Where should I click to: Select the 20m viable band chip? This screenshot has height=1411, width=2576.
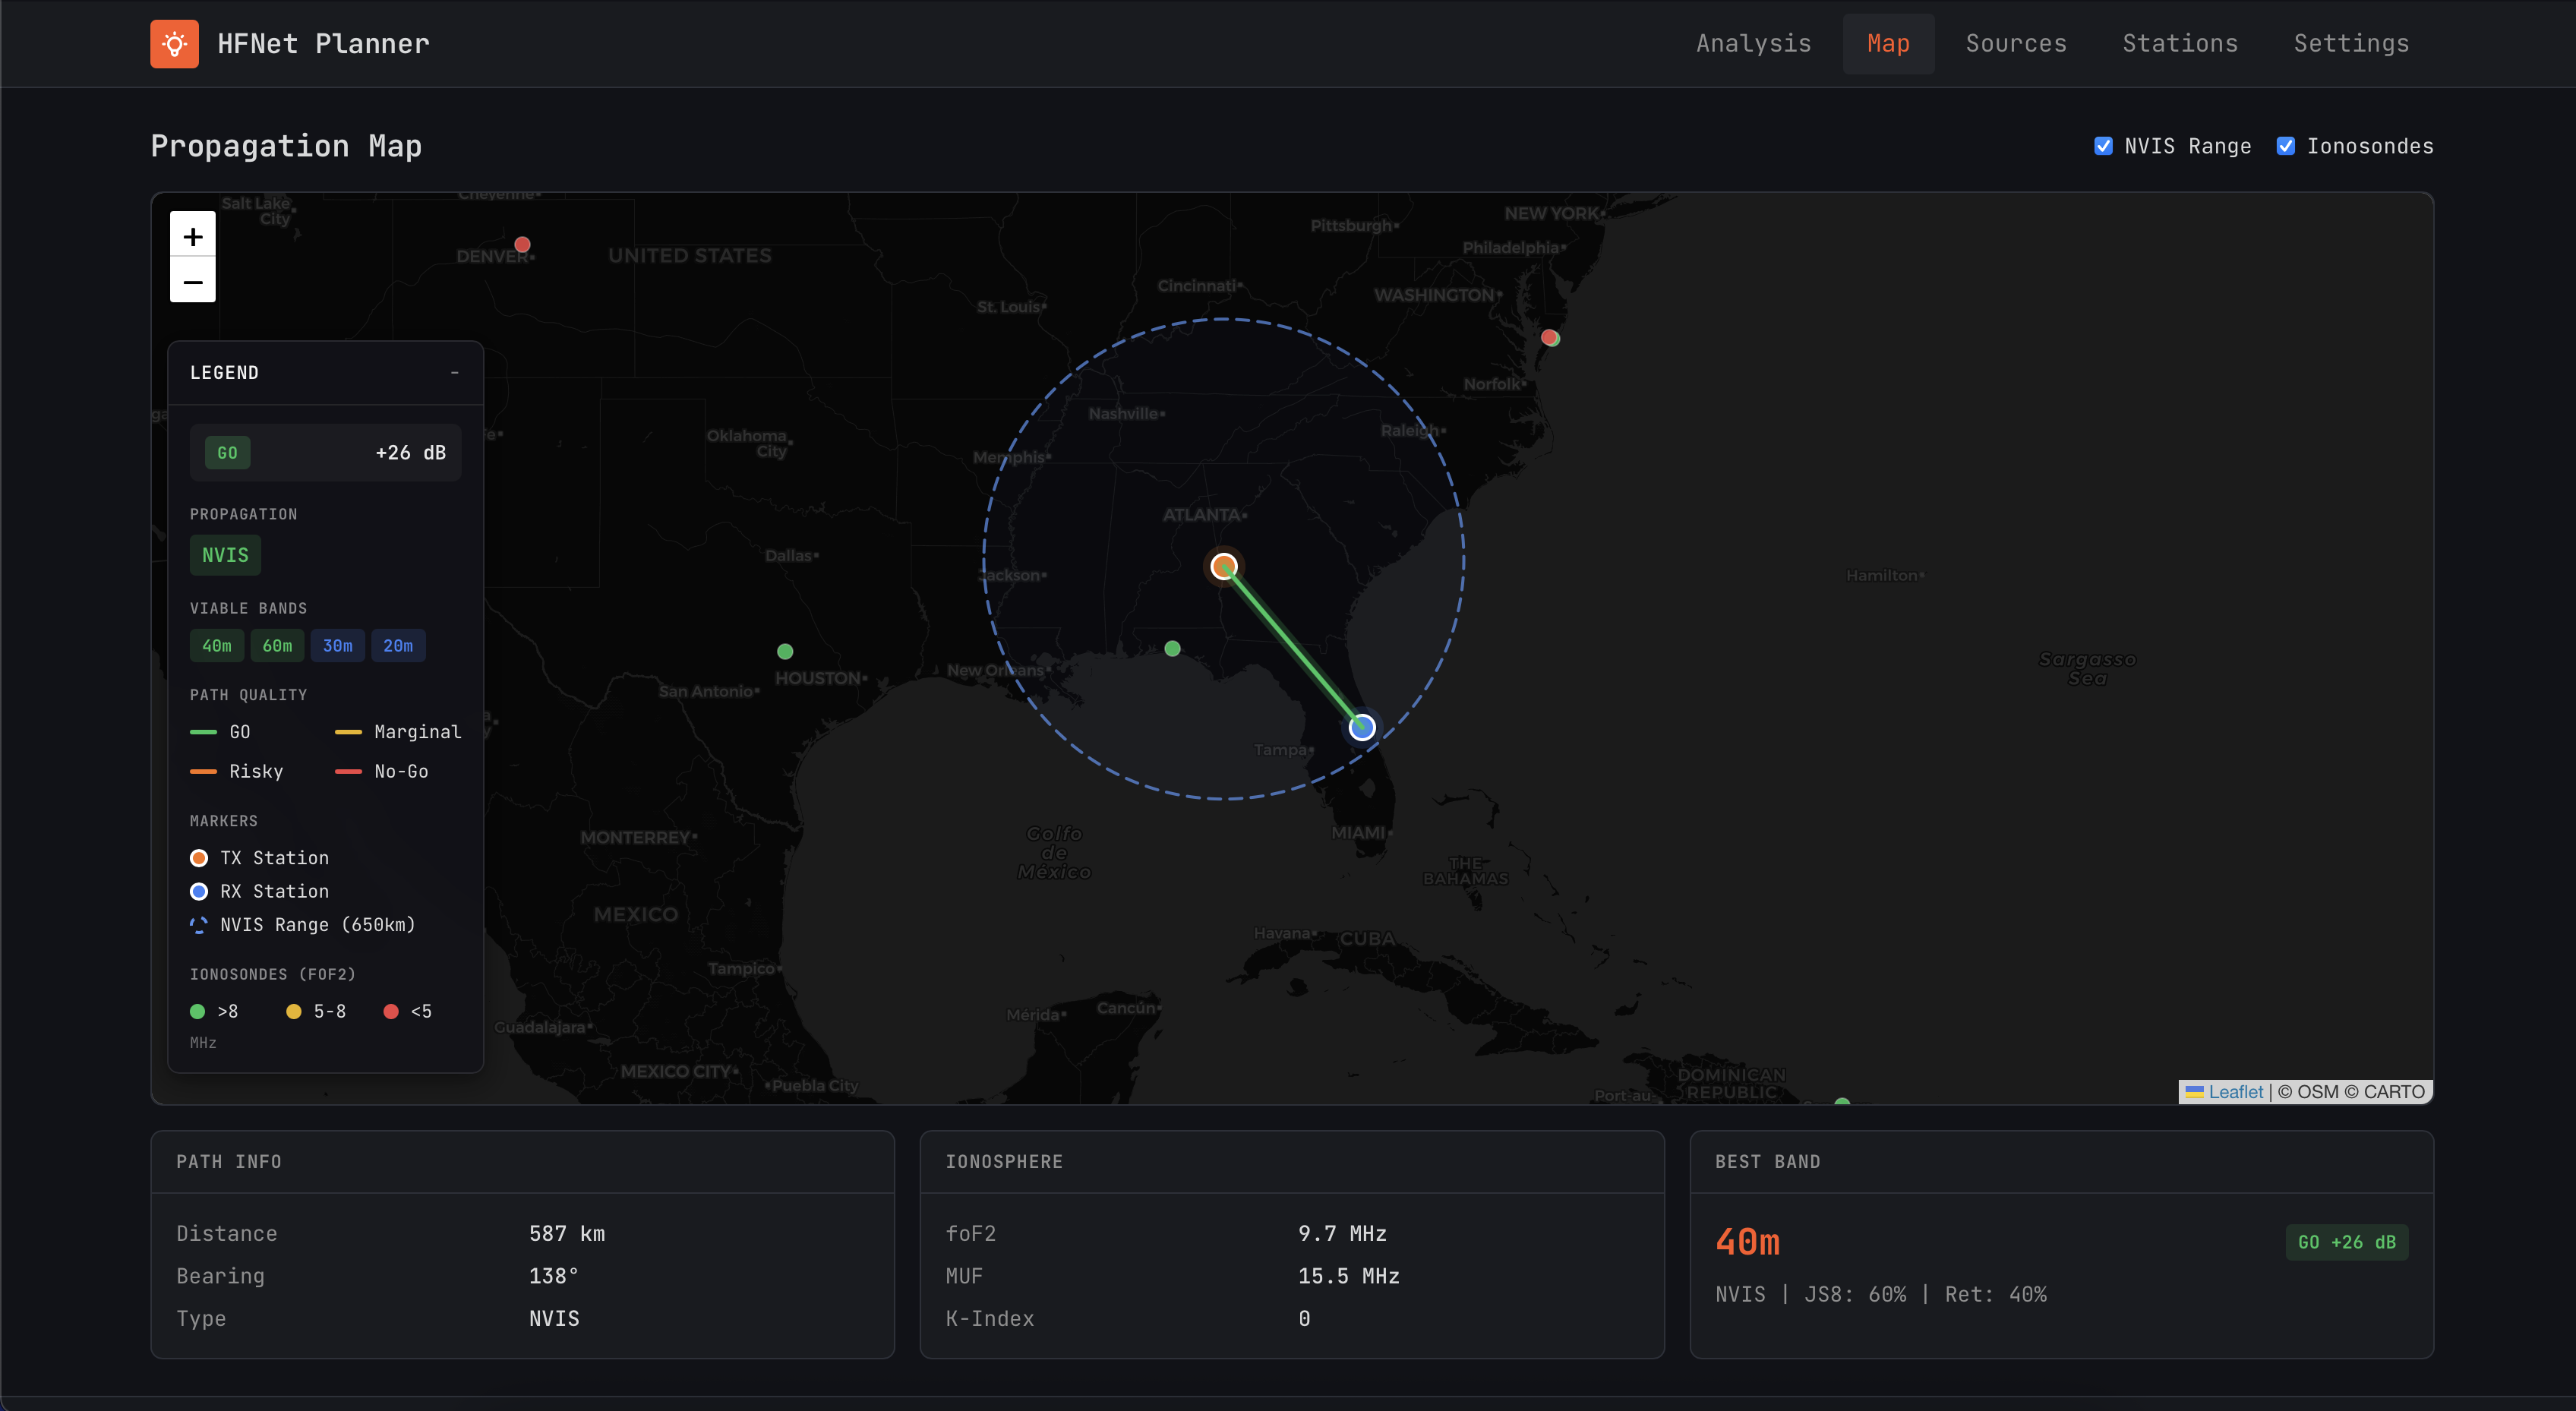pos(398,646)
